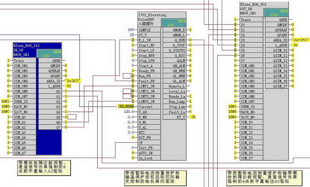Select the RT_T output value 25
The height and width of the screenshot is (187, 310).
point(193,117)
